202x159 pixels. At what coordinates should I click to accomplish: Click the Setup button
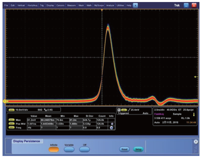click(138, 149)
